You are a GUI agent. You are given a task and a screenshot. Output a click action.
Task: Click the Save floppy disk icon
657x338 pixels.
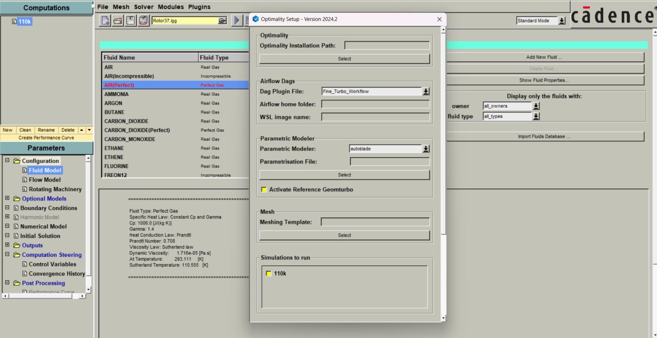131,21
